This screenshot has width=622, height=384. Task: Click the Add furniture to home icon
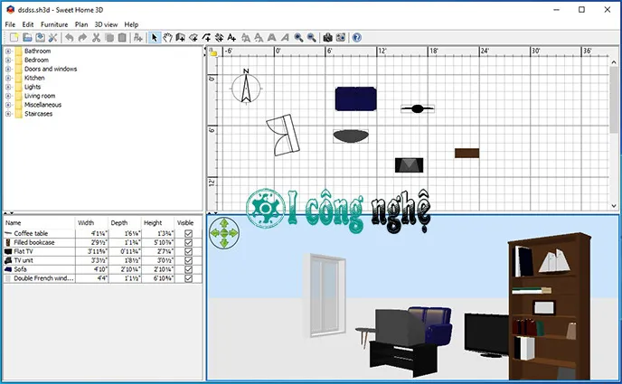[138, 38]
